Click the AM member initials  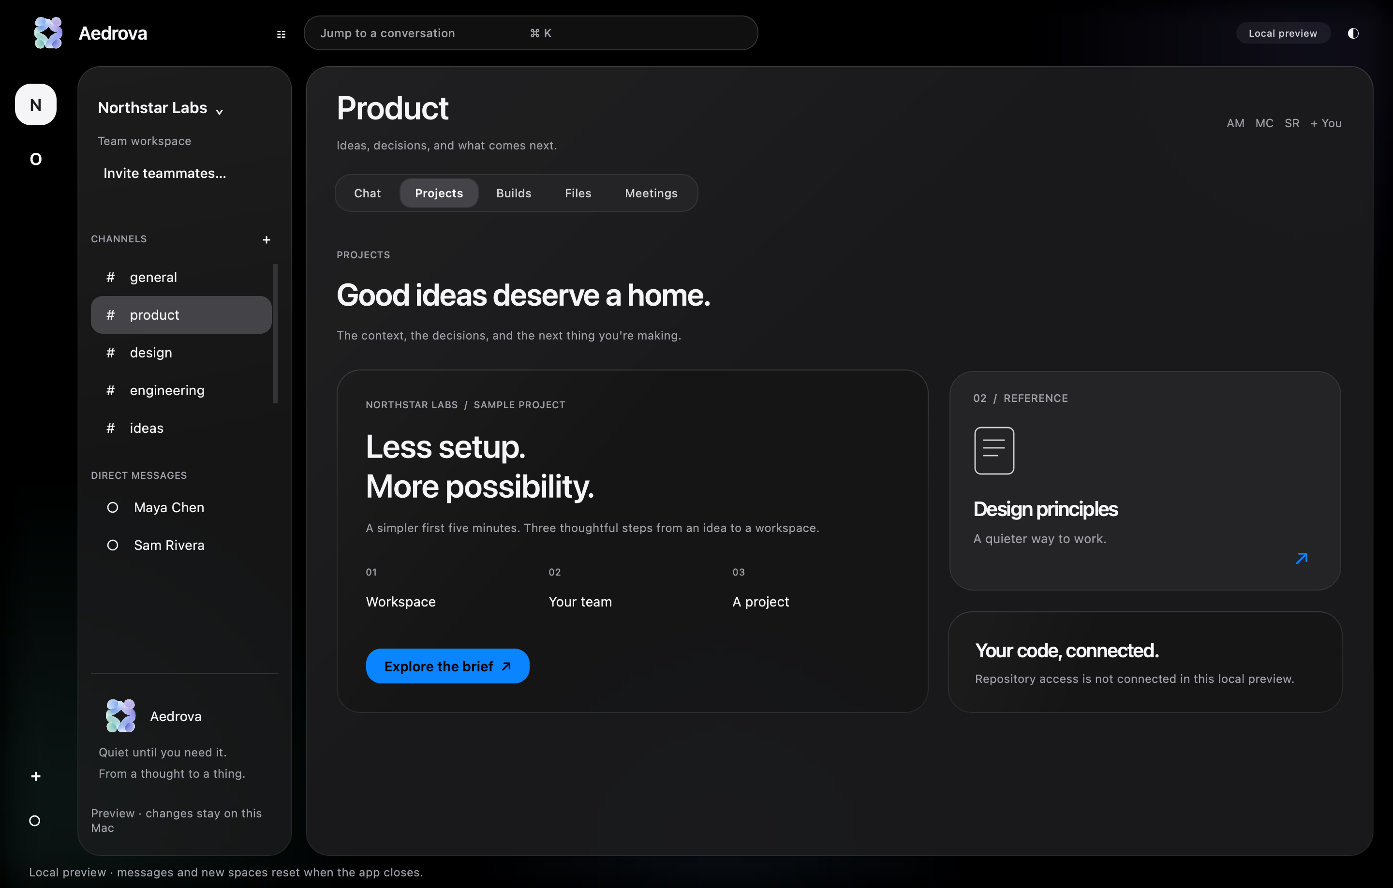coord(1235,123)
